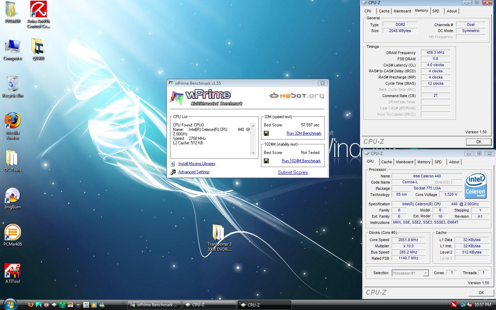
Task: Open About tab in bottom CPU-Z window
Action: pos(454,162)
